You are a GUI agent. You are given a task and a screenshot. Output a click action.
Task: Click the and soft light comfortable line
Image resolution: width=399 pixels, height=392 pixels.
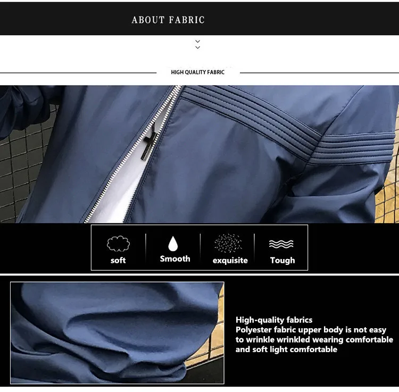tap(286, 349)
